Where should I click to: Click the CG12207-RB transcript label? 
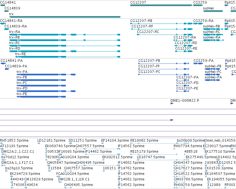pos(141,21)
